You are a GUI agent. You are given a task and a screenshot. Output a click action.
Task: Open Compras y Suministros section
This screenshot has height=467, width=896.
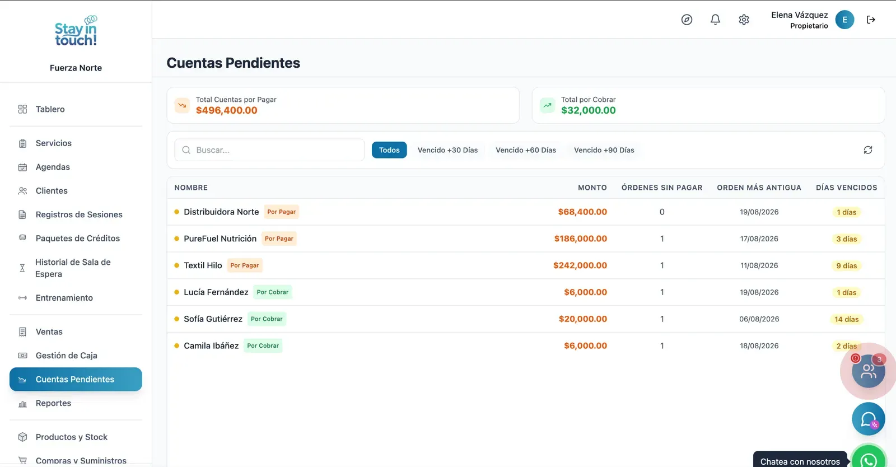coord(76,460)
